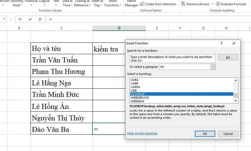Click the Search for a function box
The height and width of the screenshot is (151, 251).
(x=172, y=58)
